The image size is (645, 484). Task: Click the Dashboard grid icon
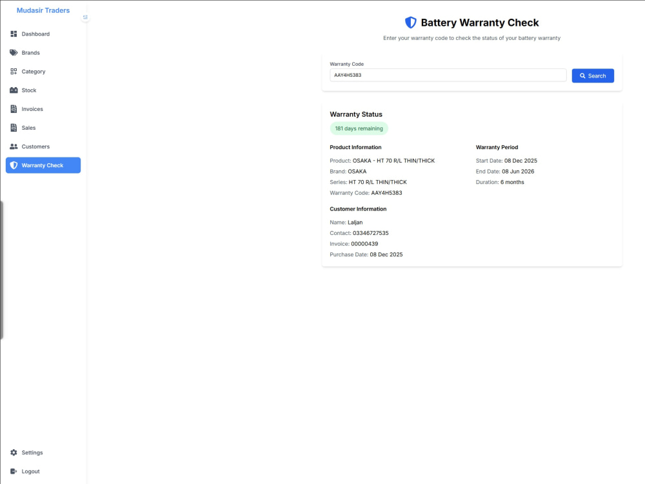point(14,34)
